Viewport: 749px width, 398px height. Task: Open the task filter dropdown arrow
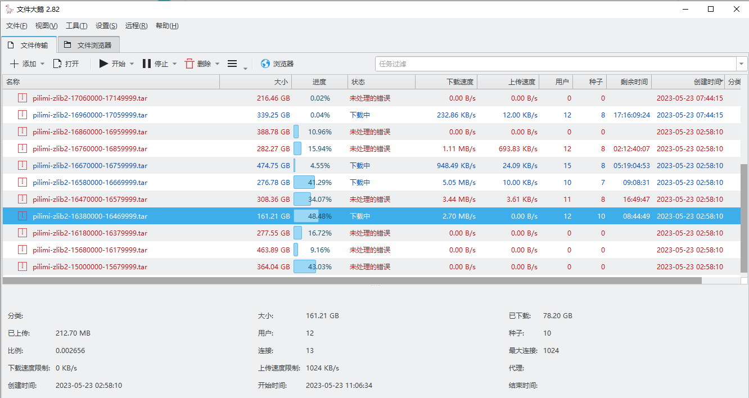(x=742, y=64)
